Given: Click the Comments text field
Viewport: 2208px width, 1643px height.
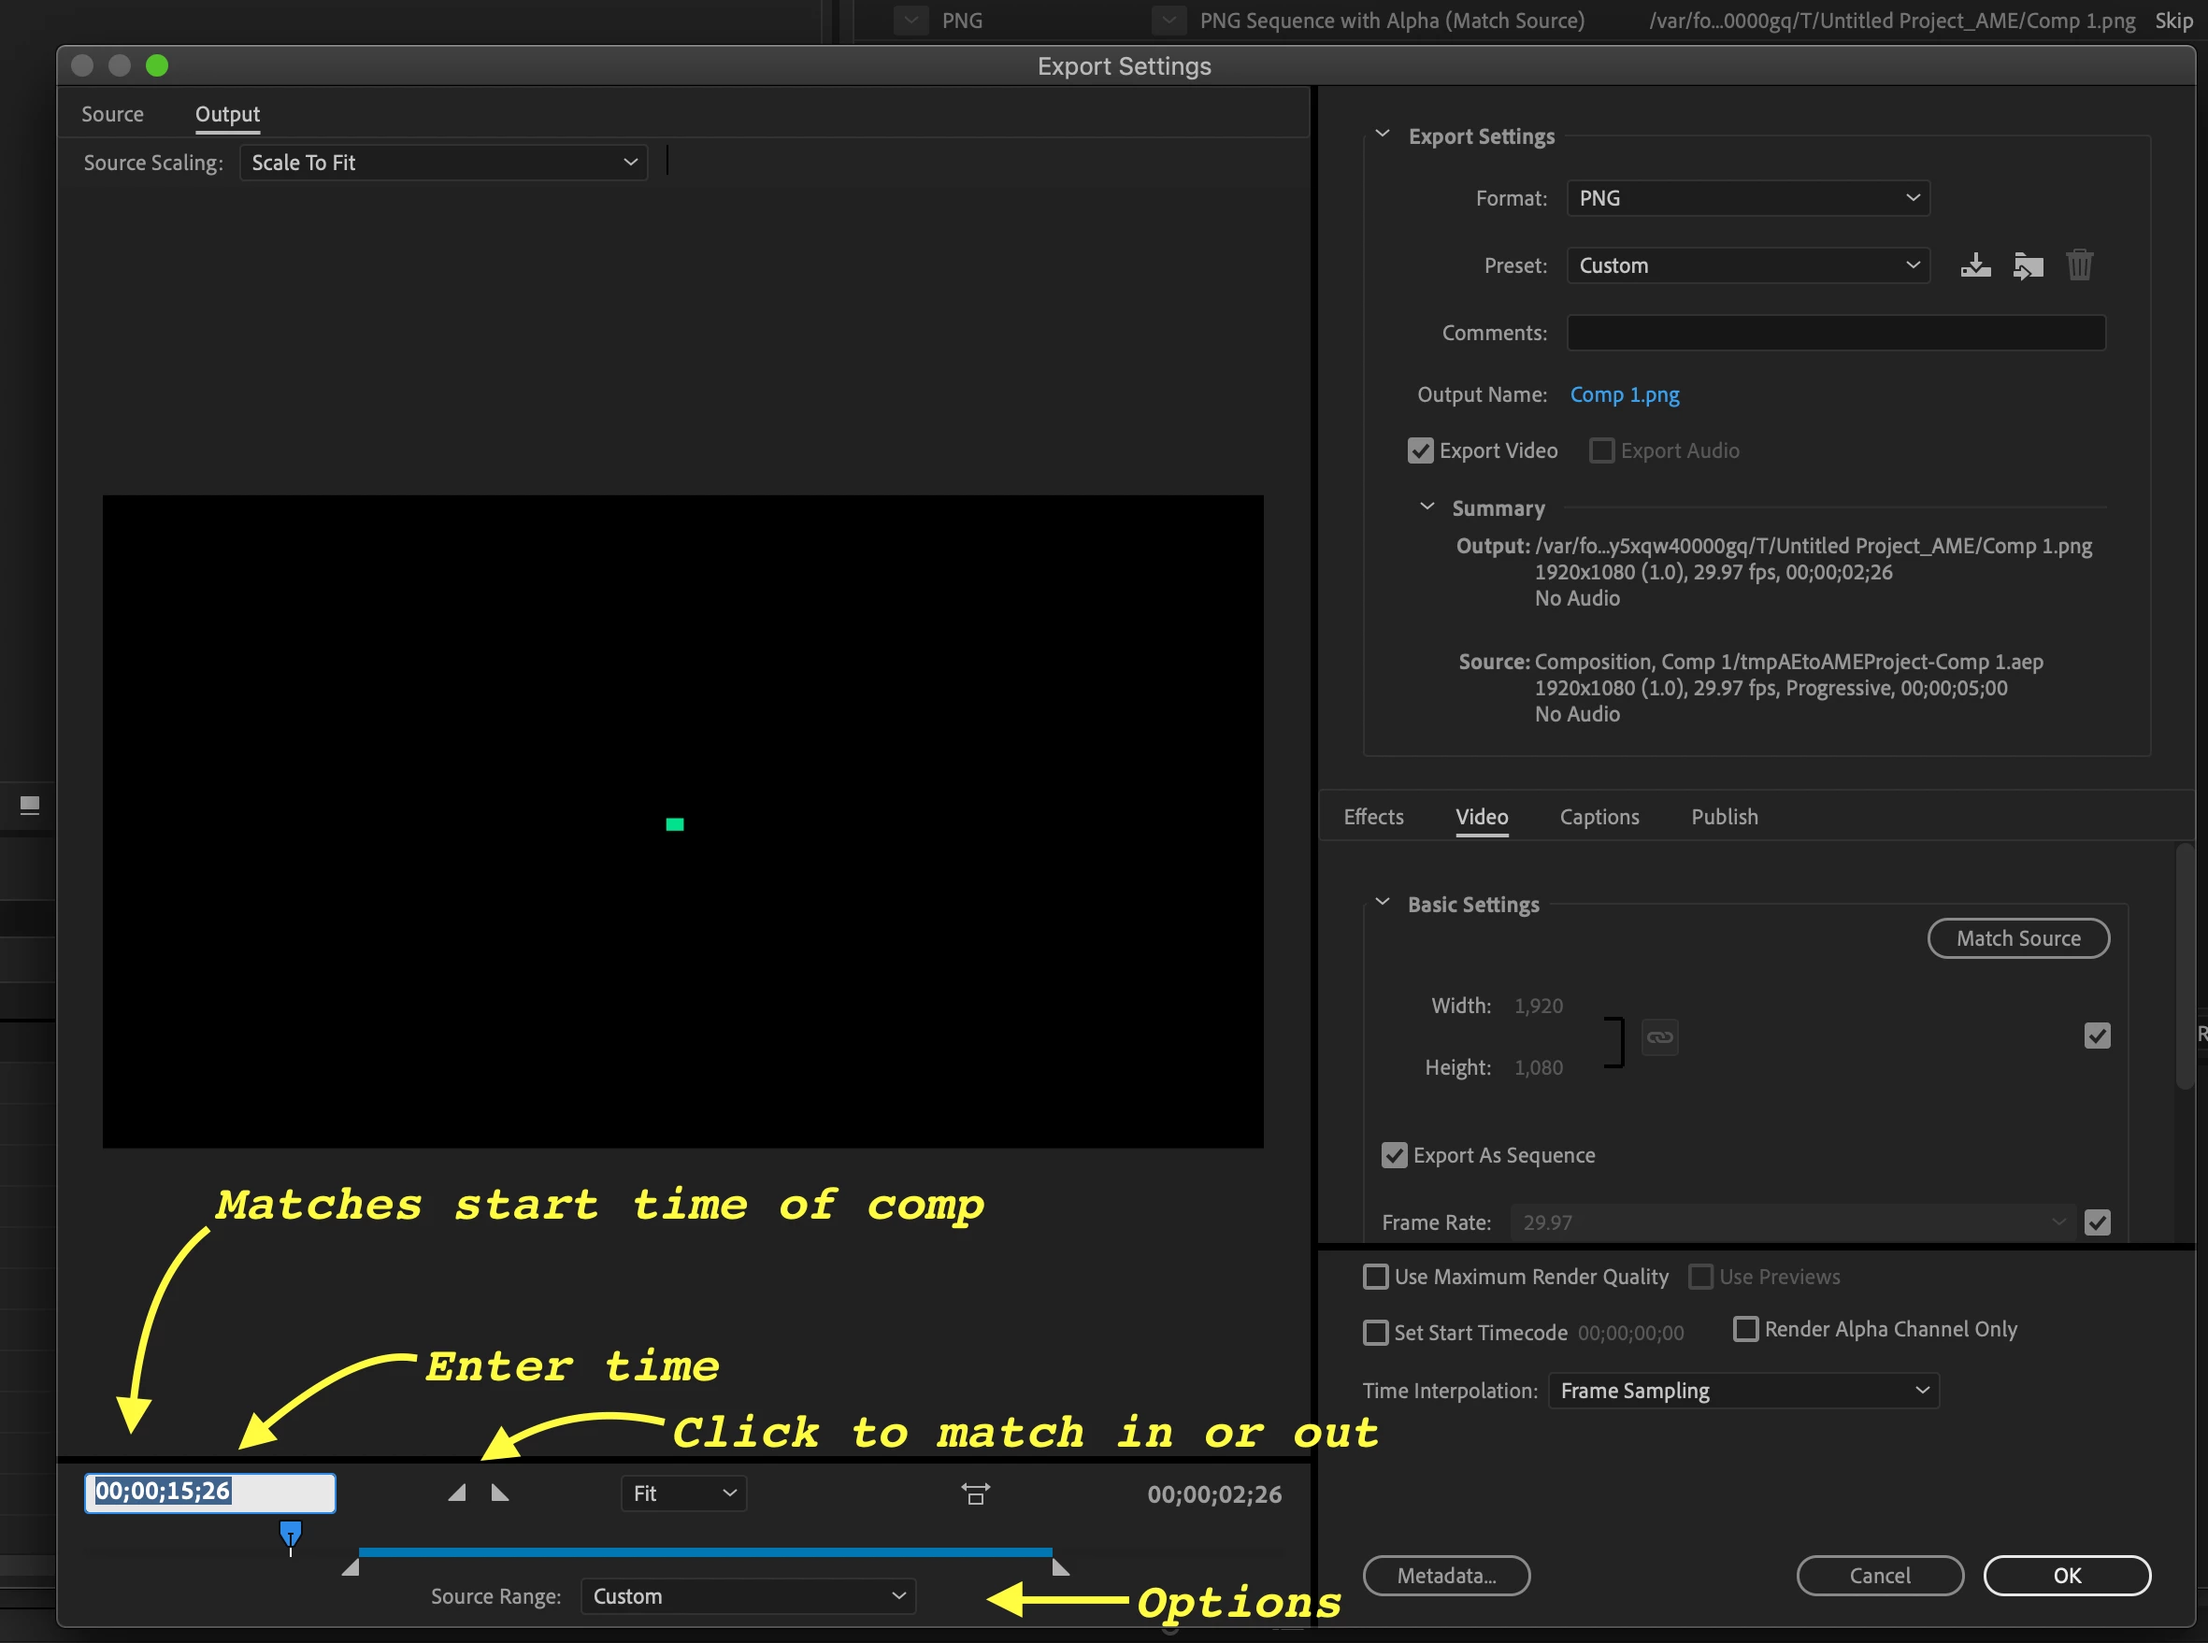Looking at the screenshot, I should 1835,333.
